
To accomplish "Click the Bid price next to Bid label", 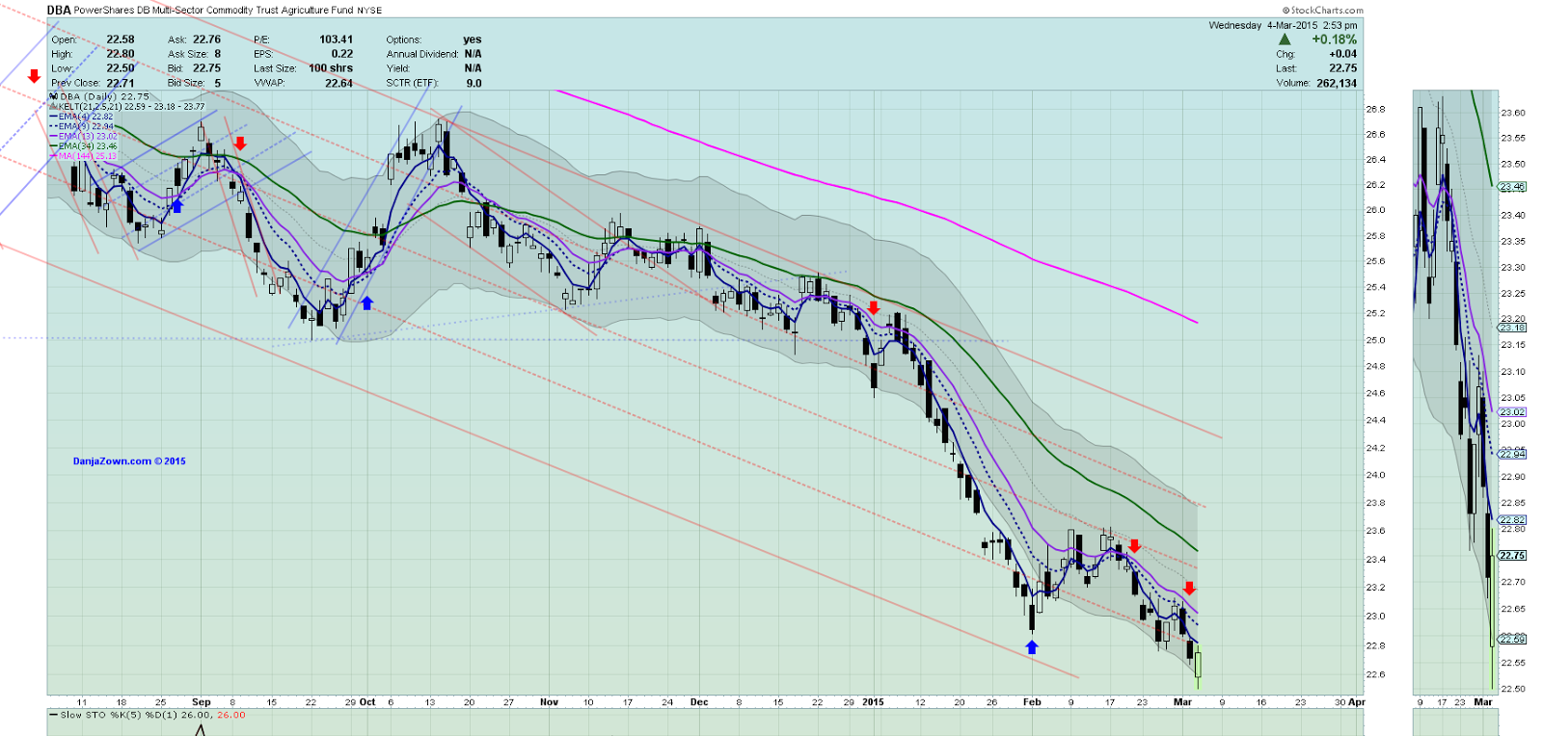I will click(206, 68).
